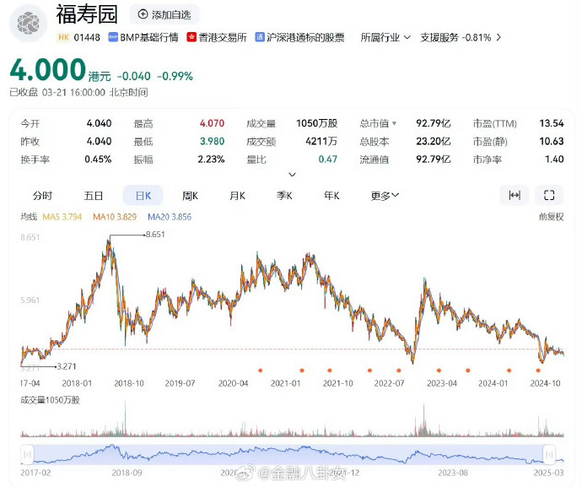Click the 总股本 value 23.20亿
The image size is (582, 487).
click(434, 141)
